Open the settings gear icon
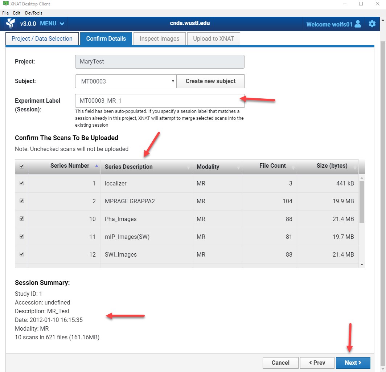Screen dimensions: 386x372 pos(372,24)
